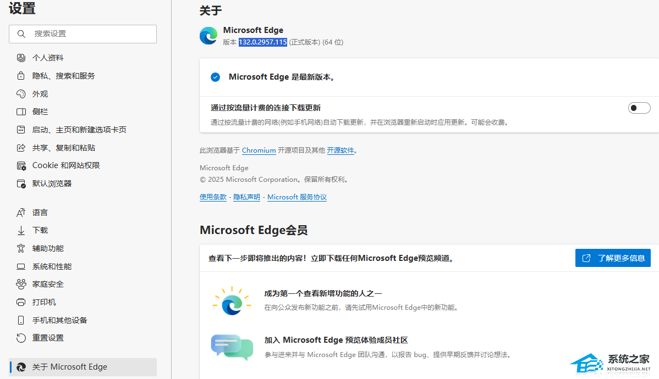Click the chat bubbles community icon

click(232, 347)
